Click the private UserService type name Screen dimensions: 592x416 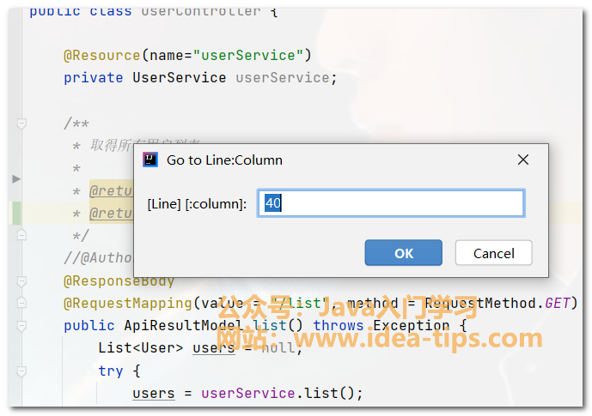(x=179, y=78)
